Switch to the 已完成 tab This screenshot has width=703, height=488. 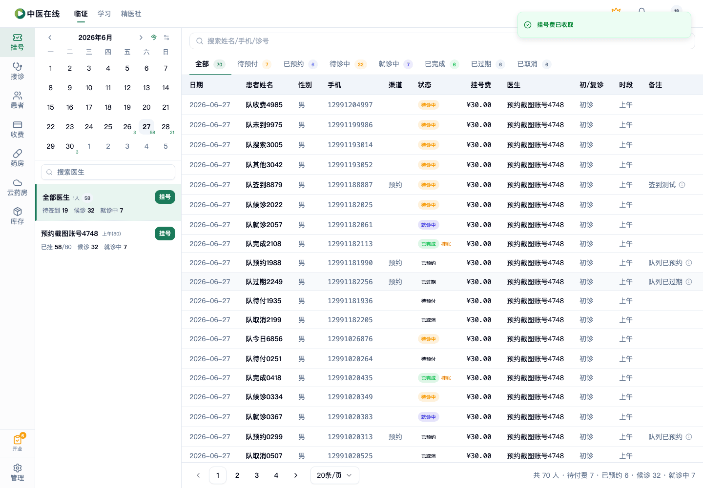[442, 64]
